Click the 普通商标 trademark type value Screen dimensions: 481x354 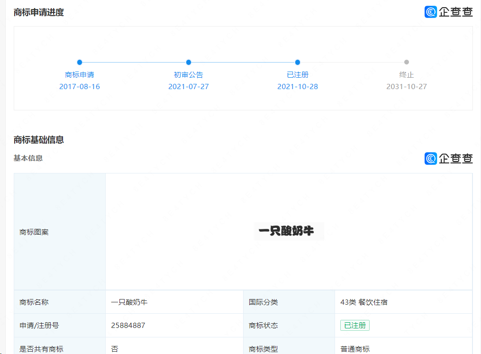(x=355, y=349)
